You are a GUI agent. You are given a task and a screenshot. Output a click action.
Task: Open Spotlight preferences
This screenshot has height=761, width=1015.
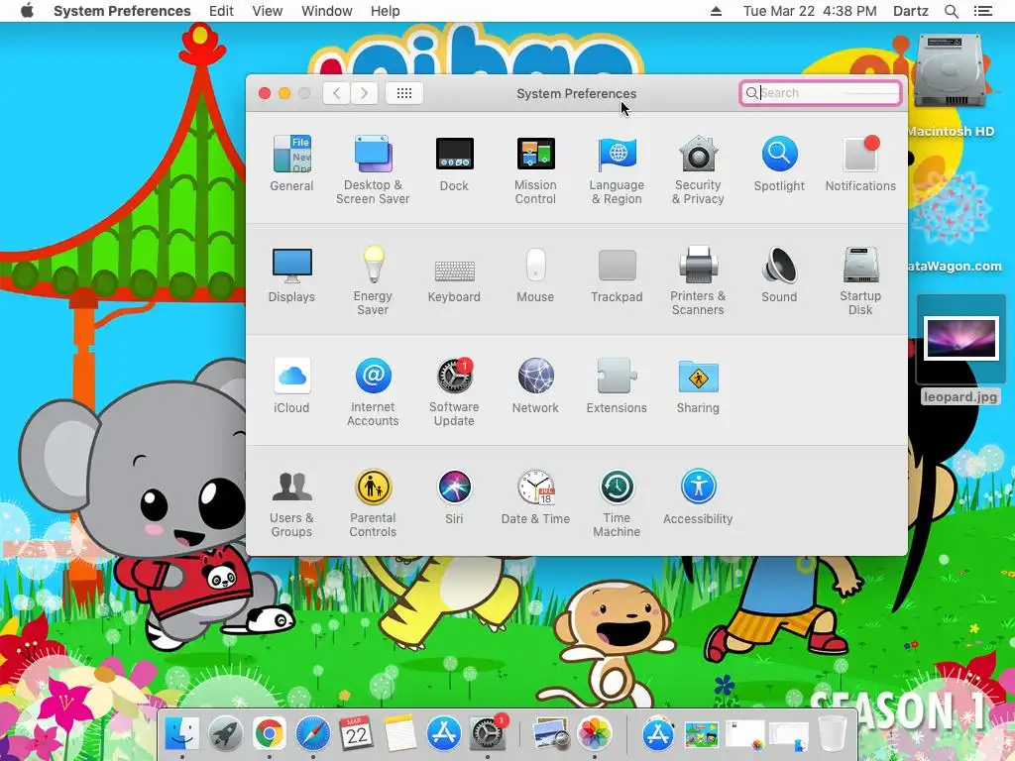tap(779, 163)
